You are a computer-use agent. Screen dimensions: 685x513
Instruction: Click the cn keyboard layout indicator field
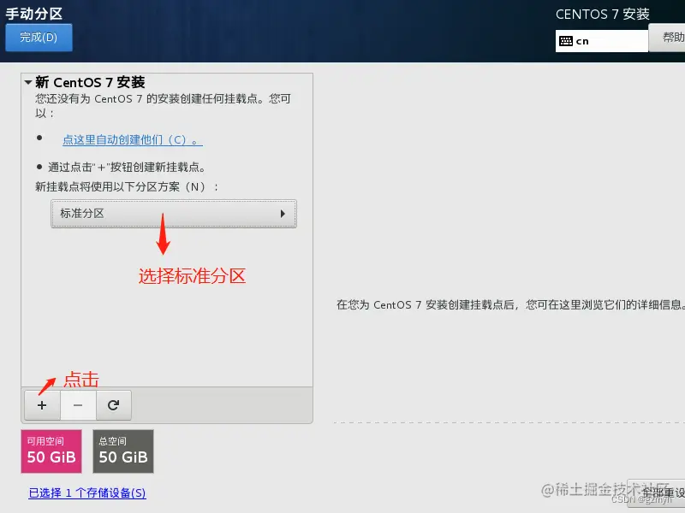coord(602,41)
